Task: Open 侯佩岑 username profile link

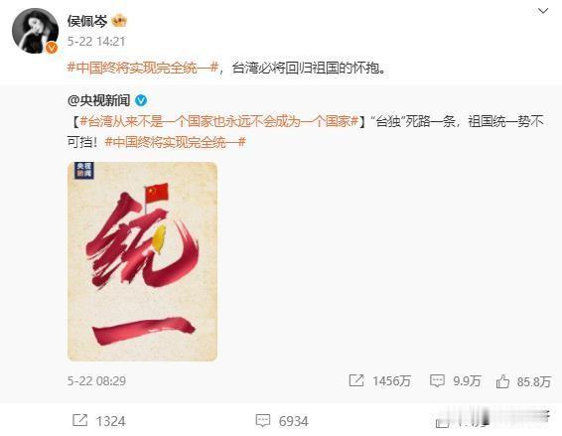Action: (87, 21)
